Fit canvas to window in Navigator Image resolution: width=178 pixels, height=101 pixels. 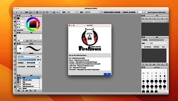pos(150,19)
